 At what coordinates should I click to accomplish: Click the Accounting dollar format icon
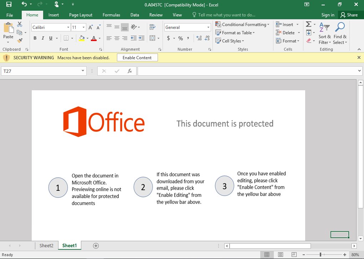pyautogui.click(x=168, y=38)
